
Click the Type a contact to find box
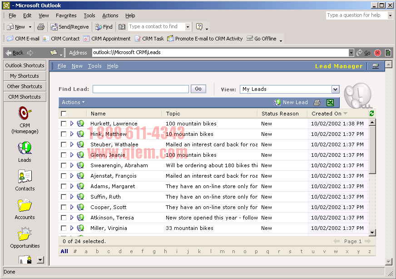click(157, 26)
